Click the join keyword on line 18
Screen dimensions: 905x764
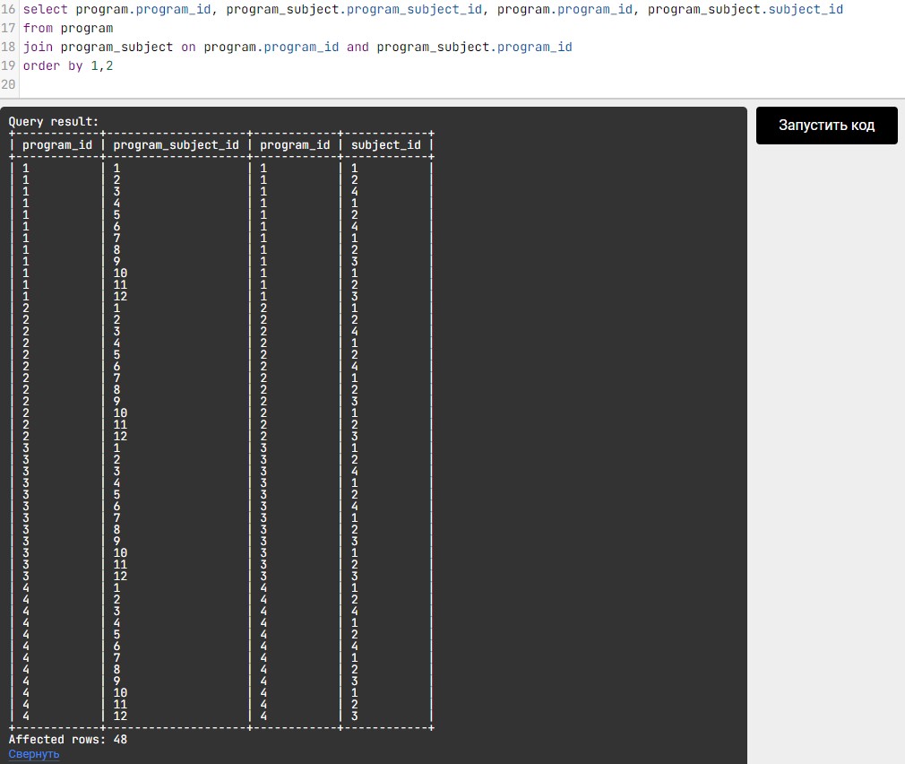point(38,47)
